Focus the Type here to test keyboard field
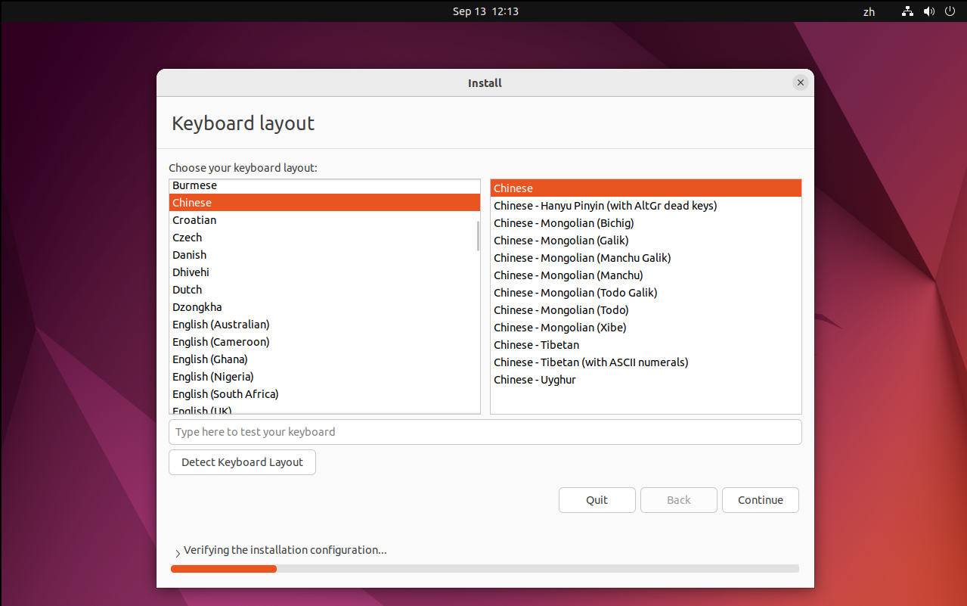Screen dimensions: 967x606 coord(485,432)
